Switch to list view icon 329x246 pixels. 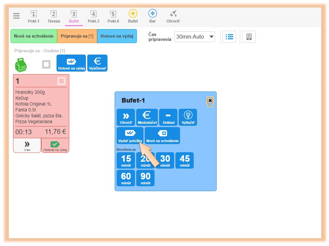pos(229,37)
